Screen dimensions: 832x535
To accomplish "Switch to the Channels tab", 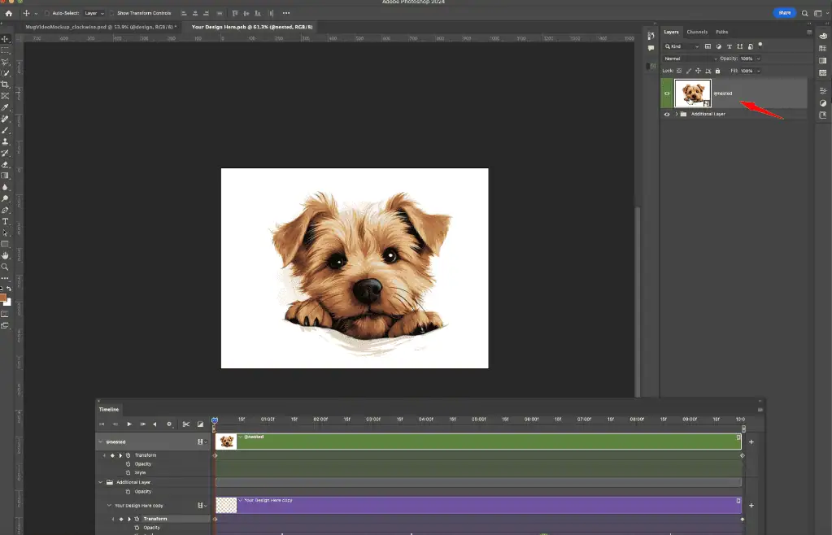I will 697,32.
